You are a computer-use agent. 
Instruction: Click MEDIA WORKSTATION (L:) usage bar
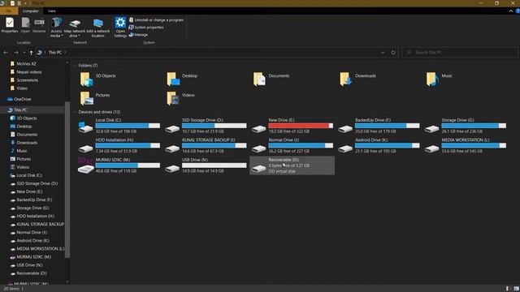[x=474, y=146]
